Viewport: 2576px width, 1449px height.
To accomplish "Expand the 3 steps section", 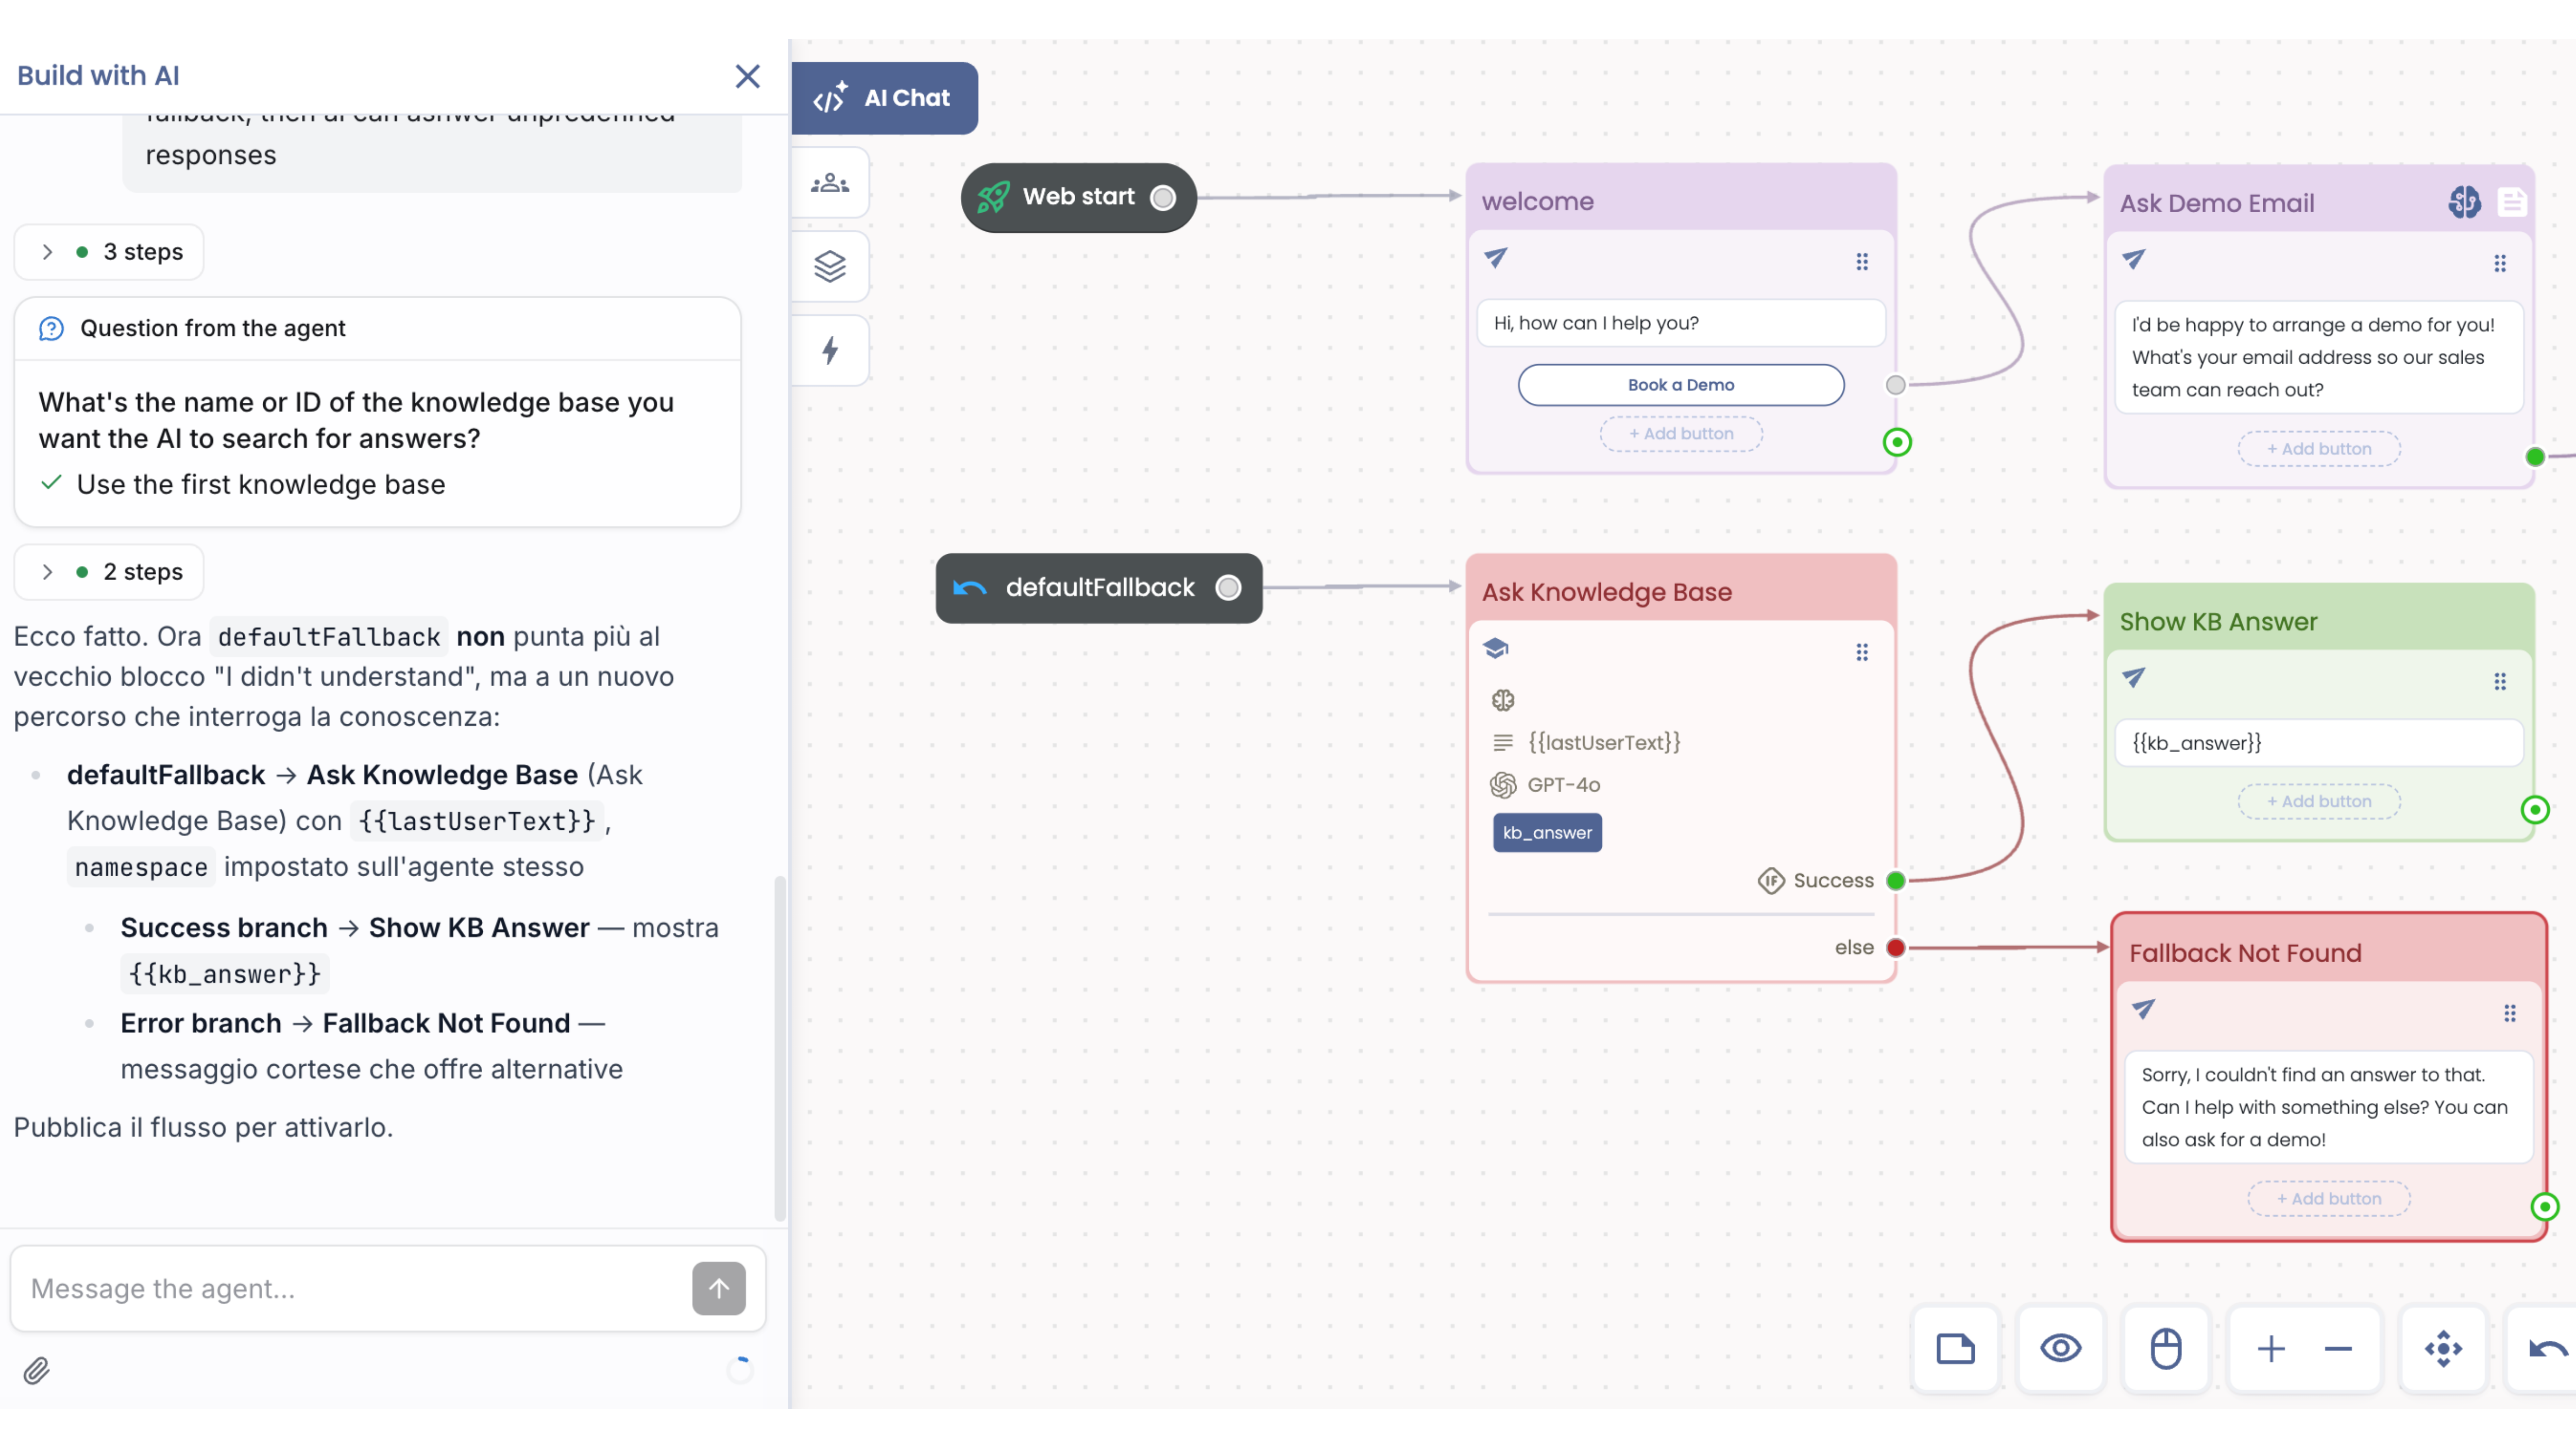I will tap(109, 252).
